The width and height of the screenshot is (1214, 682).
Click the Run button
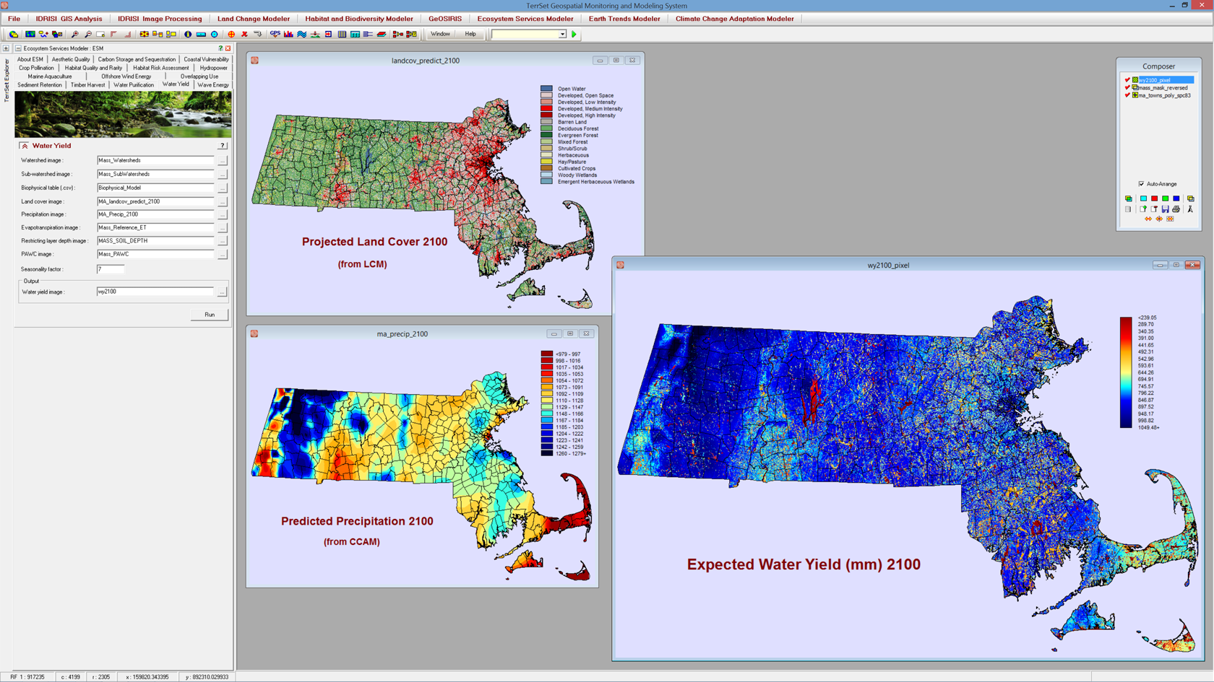[210, 315]
